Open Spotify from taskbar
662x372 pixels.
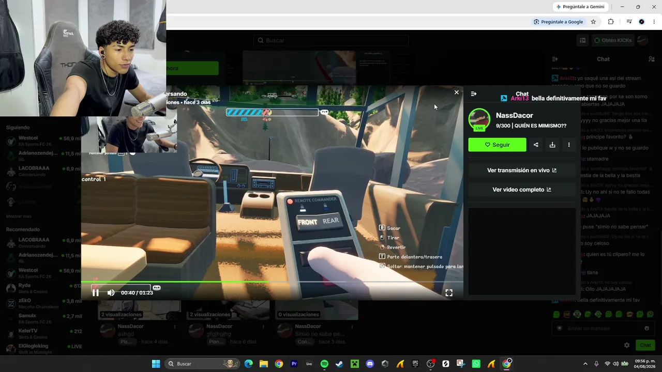click(x=324, y=364)
